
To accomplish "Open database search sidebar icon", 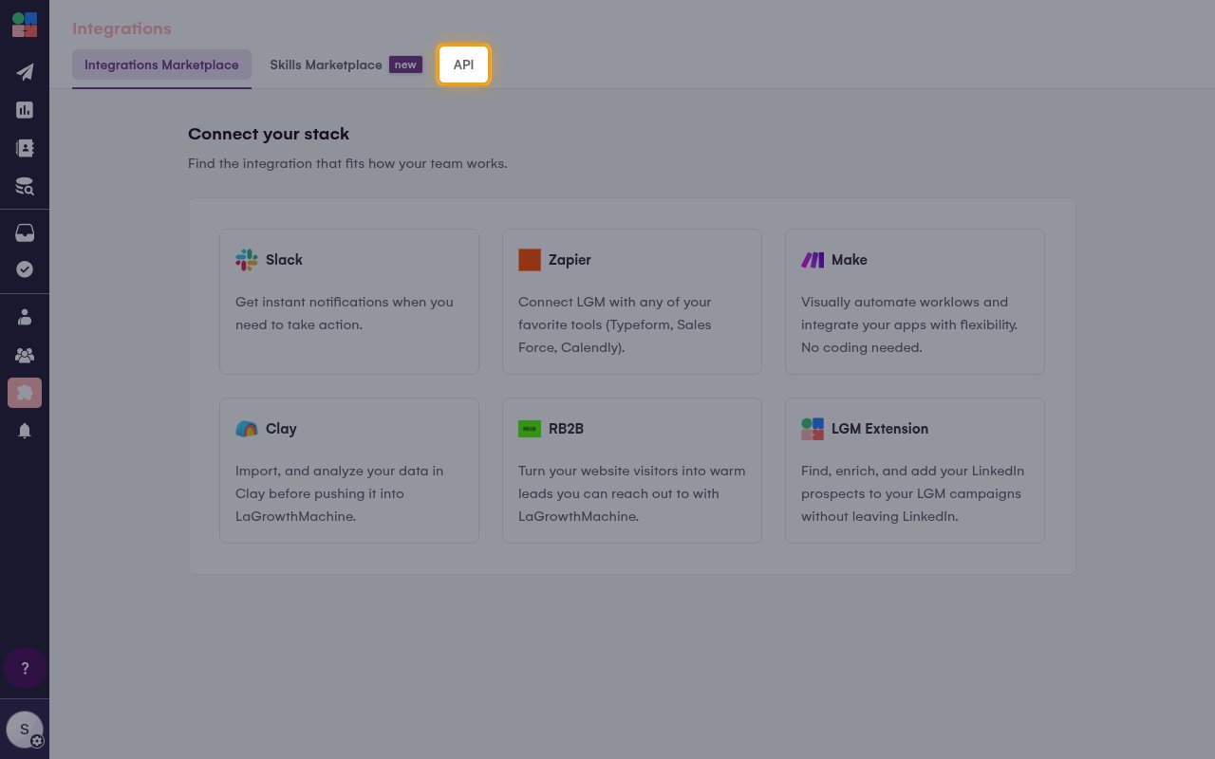I will (x=25, y=186).
